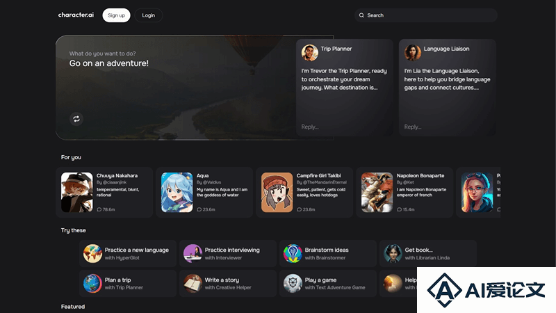Click Interviewer purple icon
The width and height of the screenshot is (556, 313).
pyautogui.click(x=193, y=253)
